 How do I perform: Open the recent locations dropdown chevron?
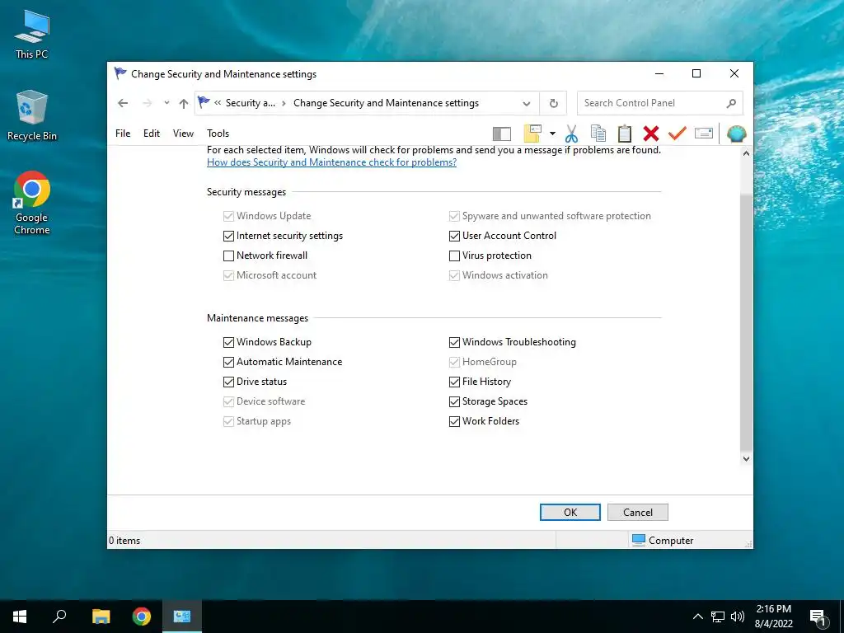[x=166, y=103]
